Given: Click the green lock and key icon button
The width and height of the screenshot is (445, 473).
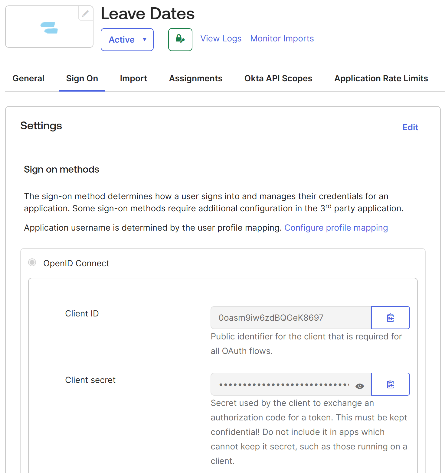Looking at the screenshot, I should point(180,40).
